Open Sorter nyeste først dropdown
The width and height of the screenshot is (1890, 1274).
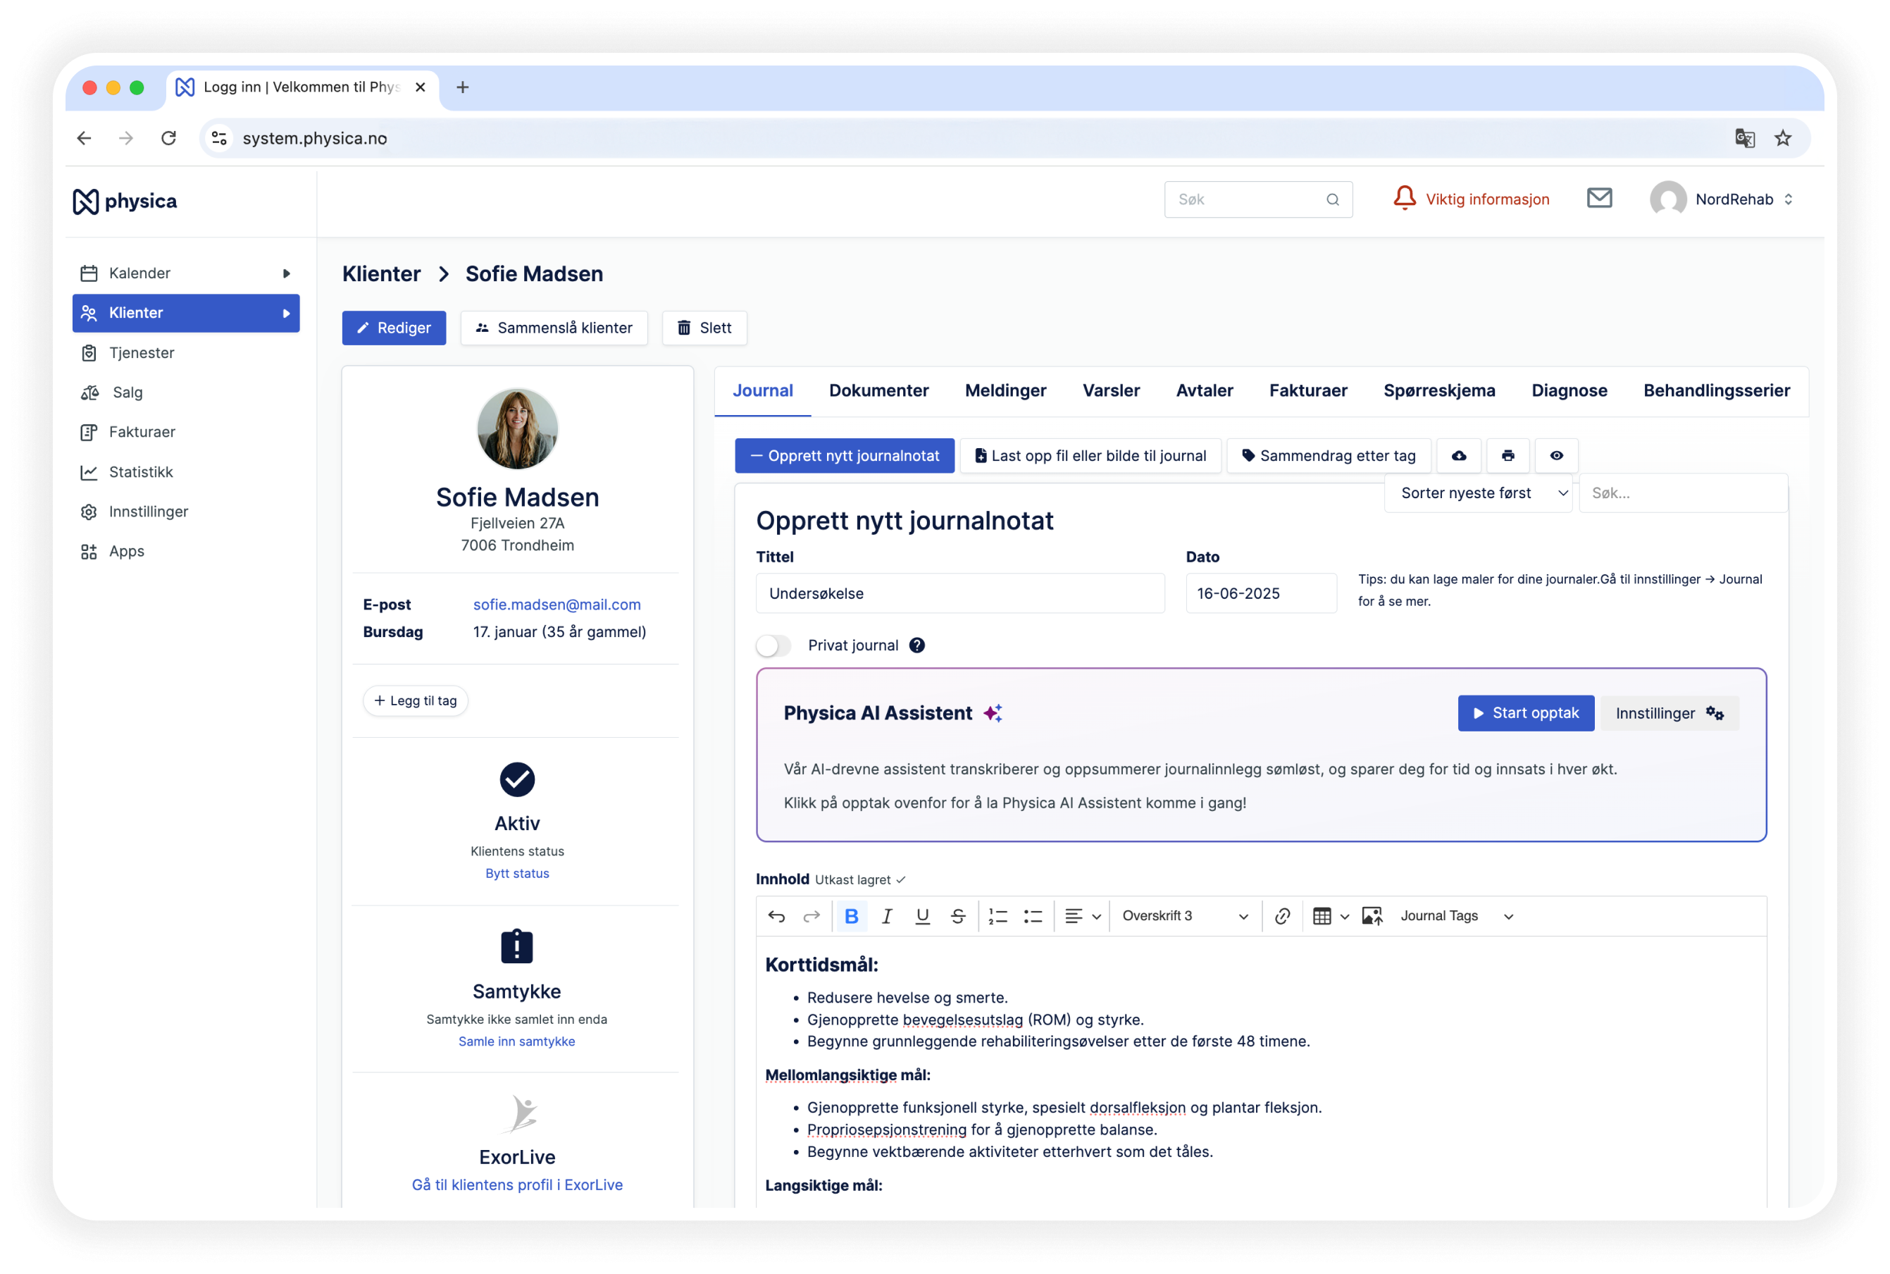pyautogui.click(x=1478, y=493)
